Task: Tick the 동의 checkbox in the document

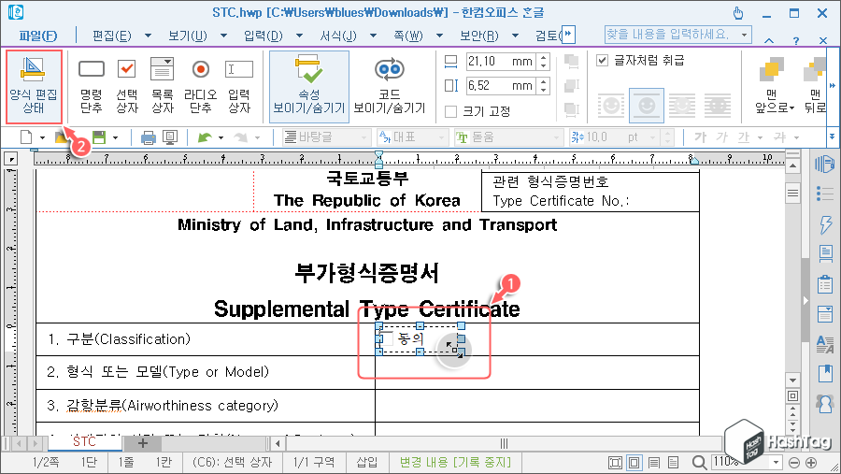Action: click(x=387, y=338)
